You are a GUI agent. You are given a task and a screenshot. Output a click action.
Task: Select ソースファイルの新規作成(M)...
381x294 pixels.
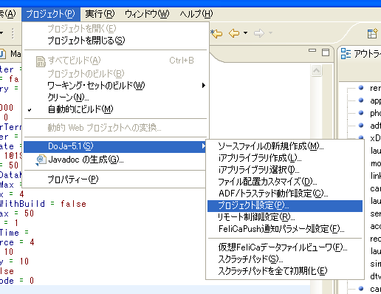[285, 146]
